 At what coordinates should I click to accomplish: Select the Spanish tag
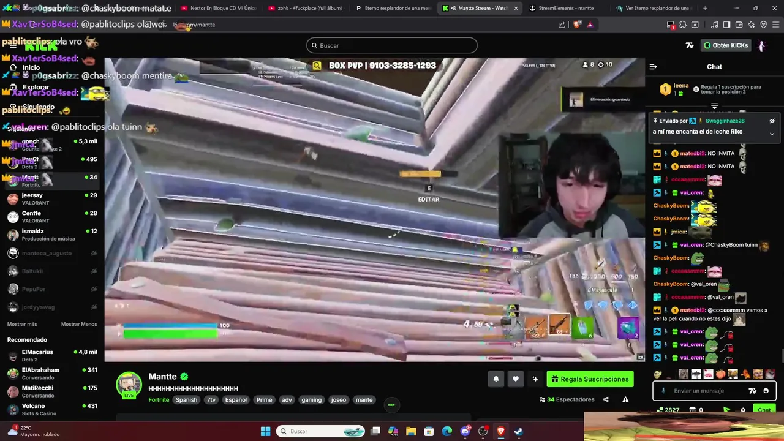click(x=186, y=400)
